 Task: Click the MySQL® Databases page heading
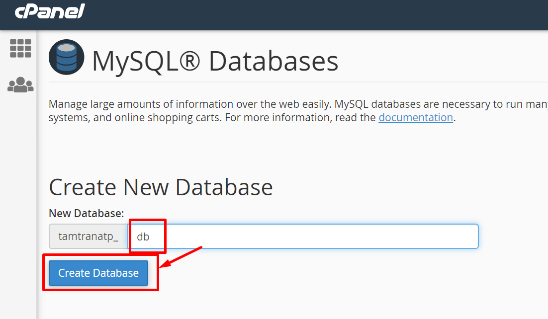point(215,61)
